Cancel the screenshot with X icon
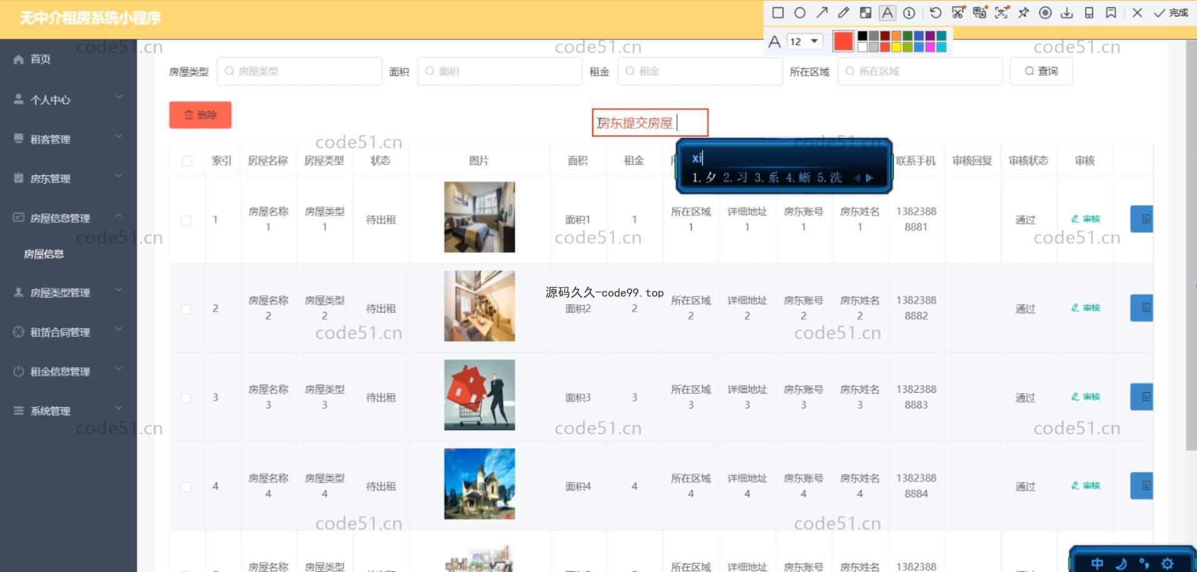This screenshot has height=572, width=1197. point(1137,12)
